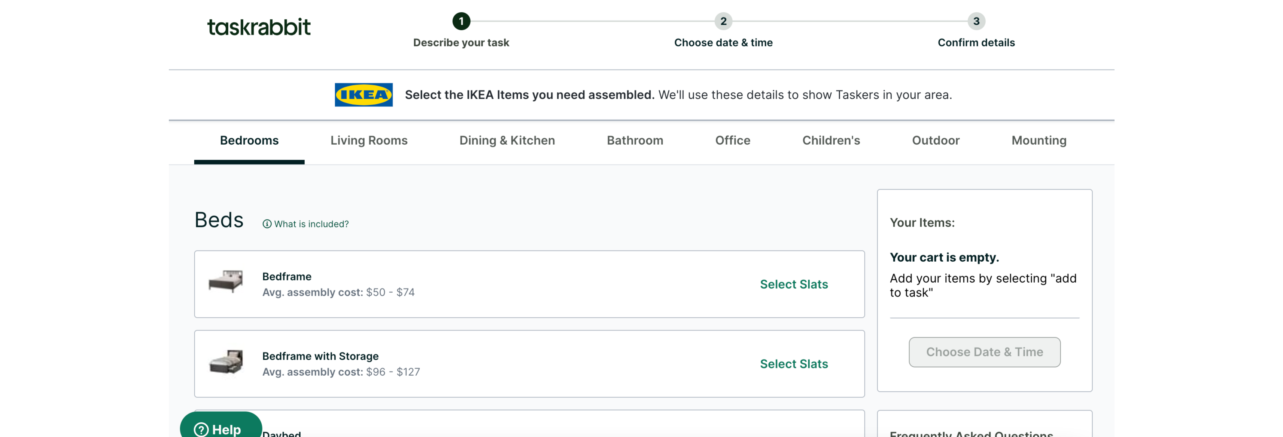
Task: Click the Bedframe with Storage title
Action: coord(320,356)
